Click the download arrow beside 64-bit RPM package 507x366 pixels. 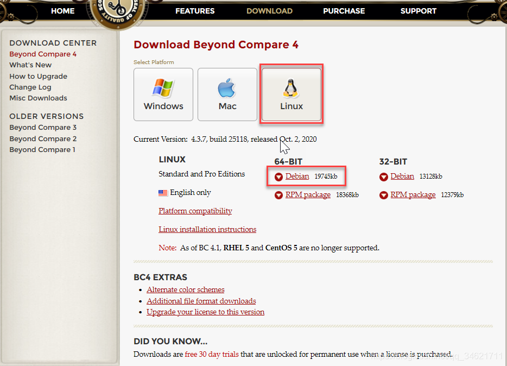coord(278,195)
